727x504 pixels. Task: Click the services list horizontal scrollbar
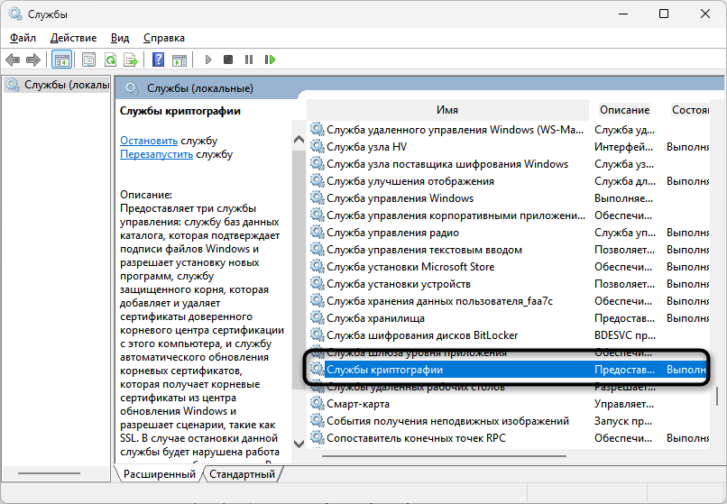444,456
